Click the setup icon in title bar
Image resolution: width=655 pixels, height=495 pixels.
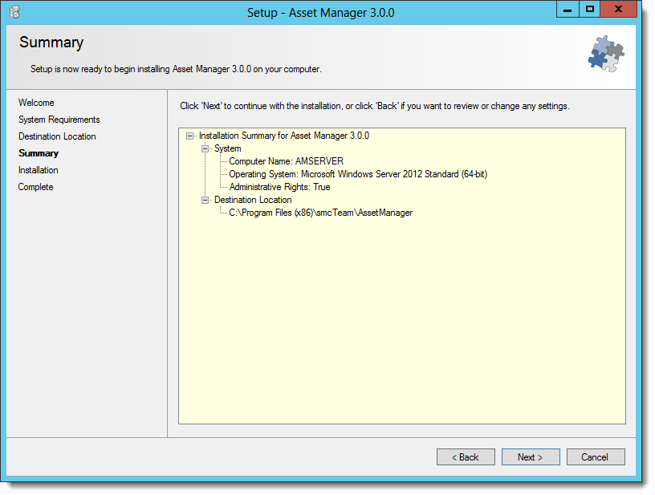tap(14, 12)
